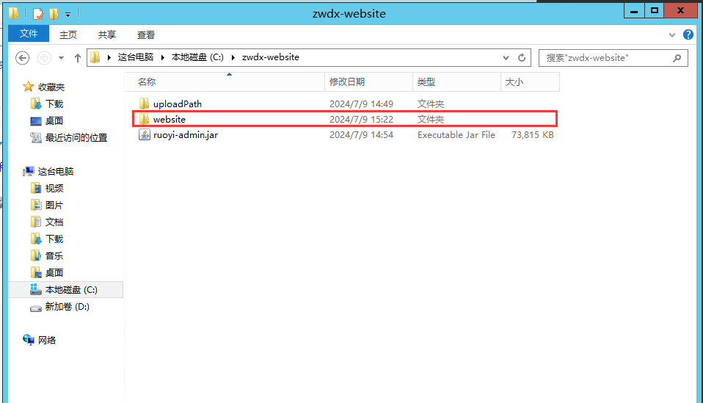Viewport: 703px width, 403px height.
Task: Click zwdx-website breadcrumb in address bar
Action: pos(270,57)
